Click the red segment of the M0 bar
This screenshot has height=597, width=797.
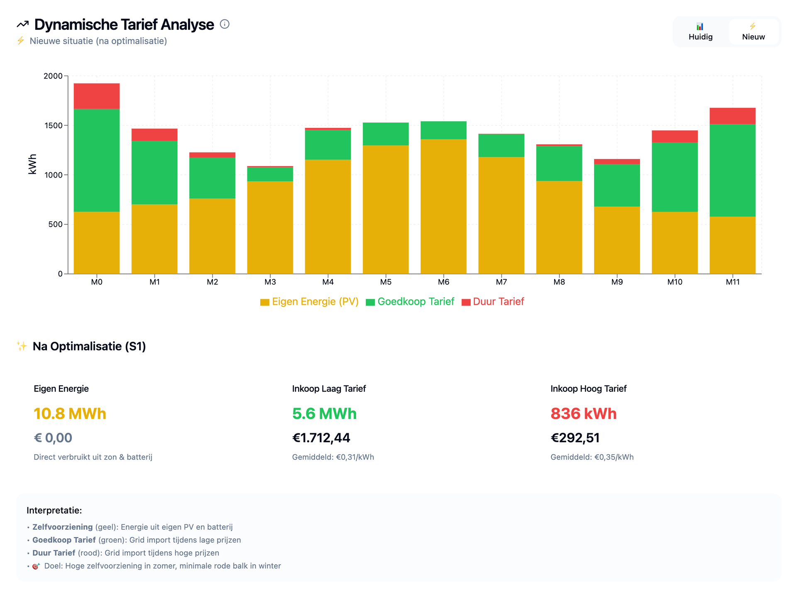click(x=97, y=96)
